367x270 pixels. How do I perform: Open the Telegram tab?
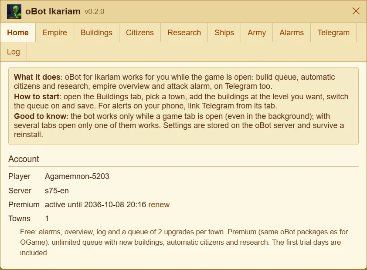coord(333,33)
